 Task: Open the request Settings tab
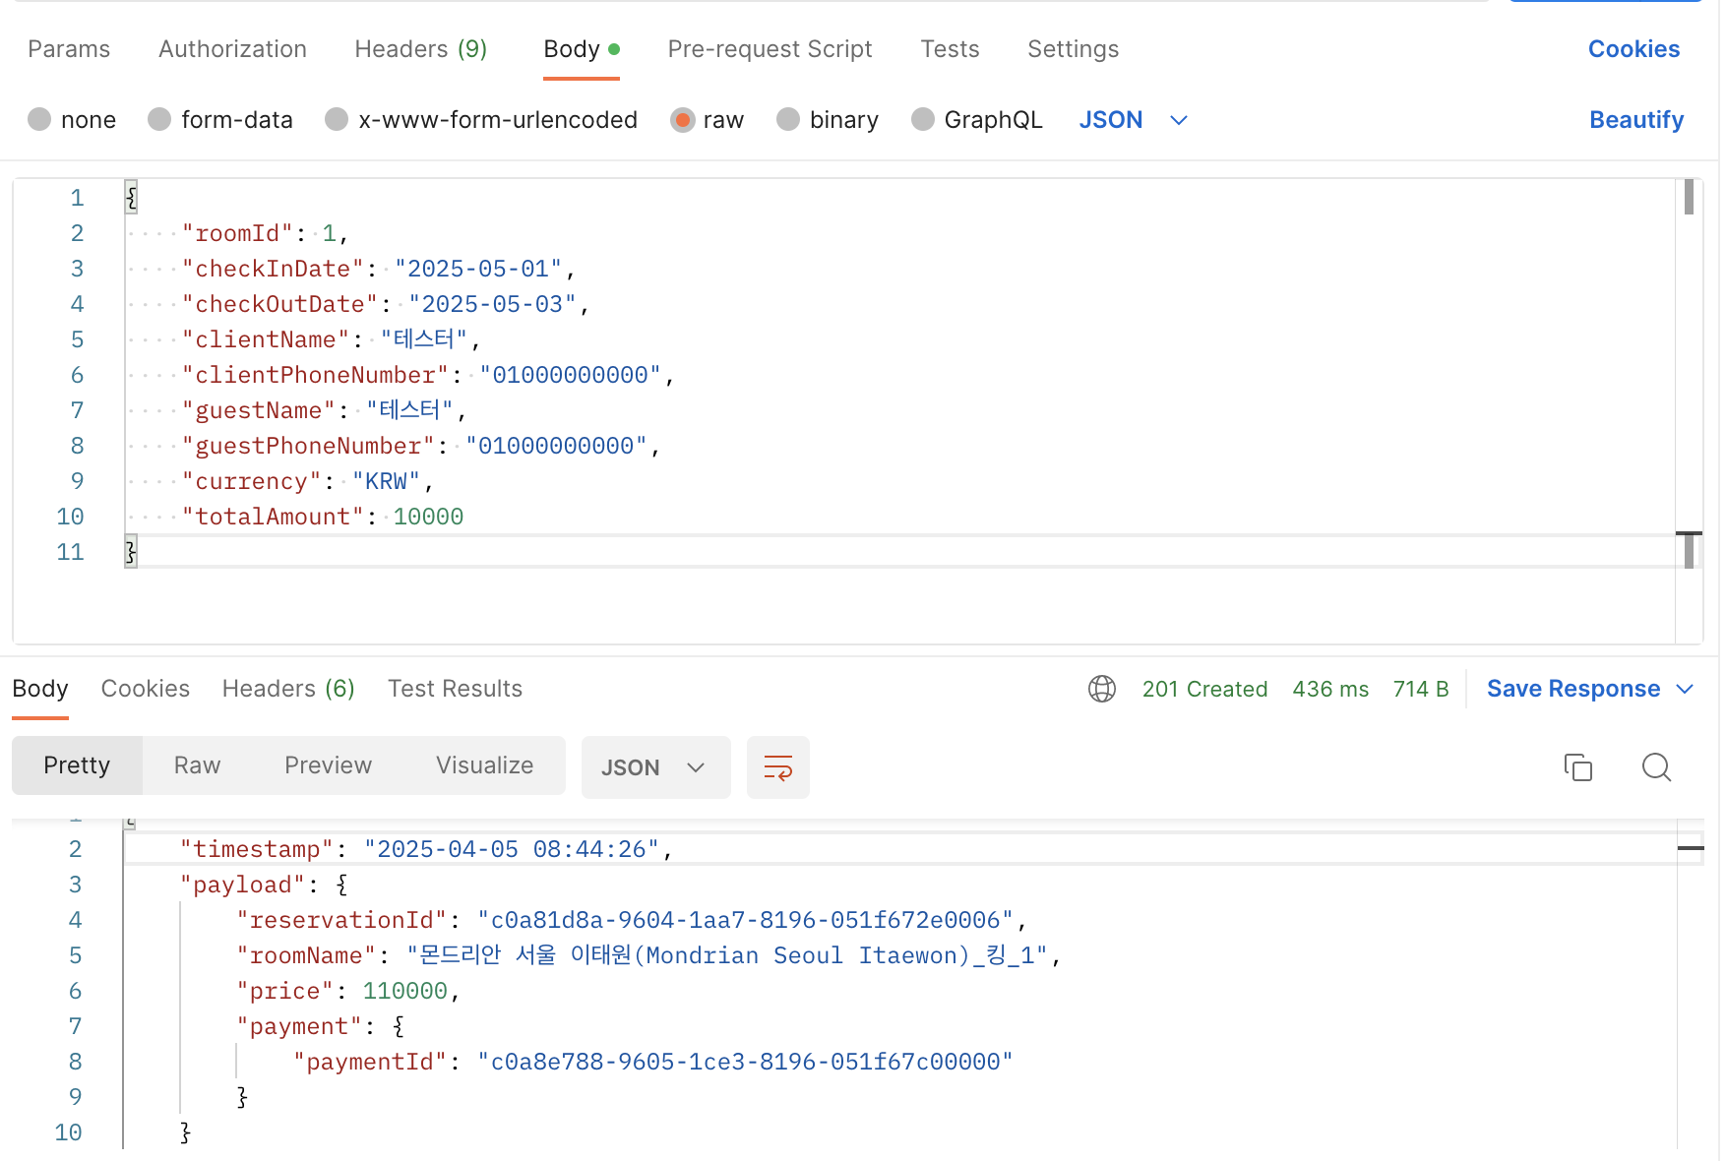1073,49
